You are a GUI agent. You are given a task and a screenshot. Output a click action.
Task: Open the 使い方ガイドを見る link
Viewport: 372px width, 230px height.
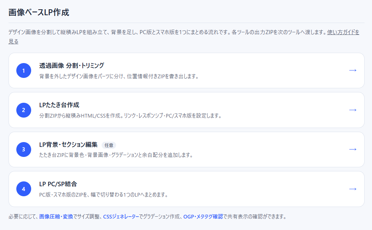tap(343, 32)
